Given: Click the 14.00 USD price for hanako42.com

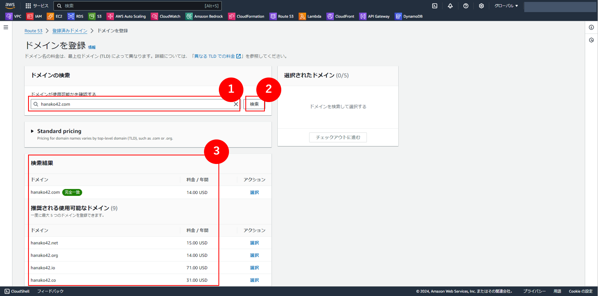Looking at the screenshot, I should [x=197, y=192].
